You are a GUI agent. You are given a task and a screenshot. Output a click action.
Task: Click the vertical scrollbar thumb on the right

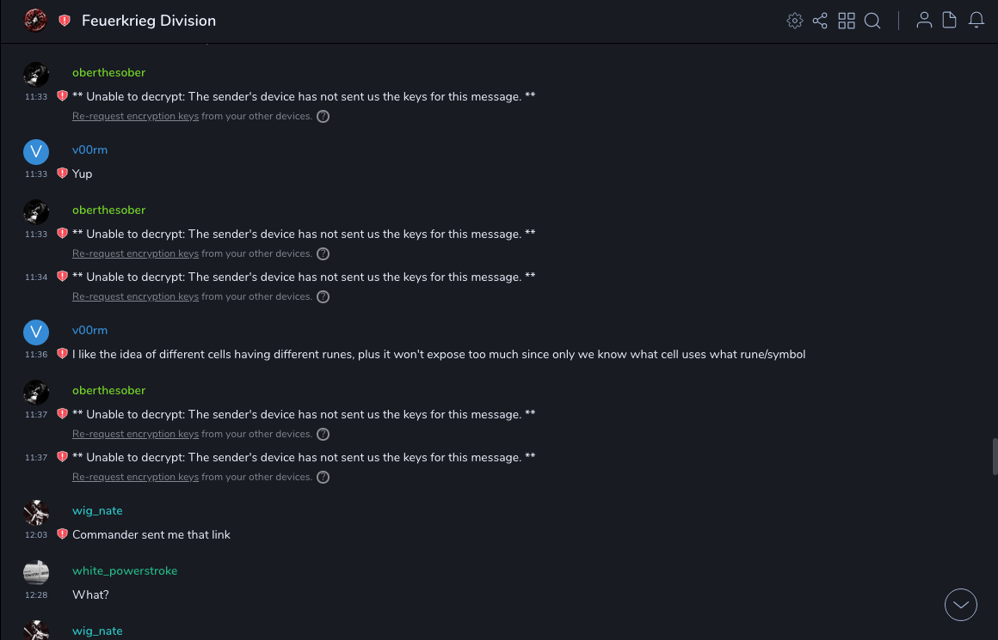(x=995, y=456)
